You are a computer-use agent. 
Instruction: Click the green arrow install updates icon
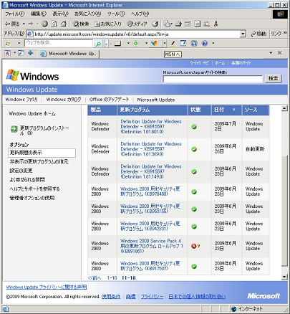[14, 129]
